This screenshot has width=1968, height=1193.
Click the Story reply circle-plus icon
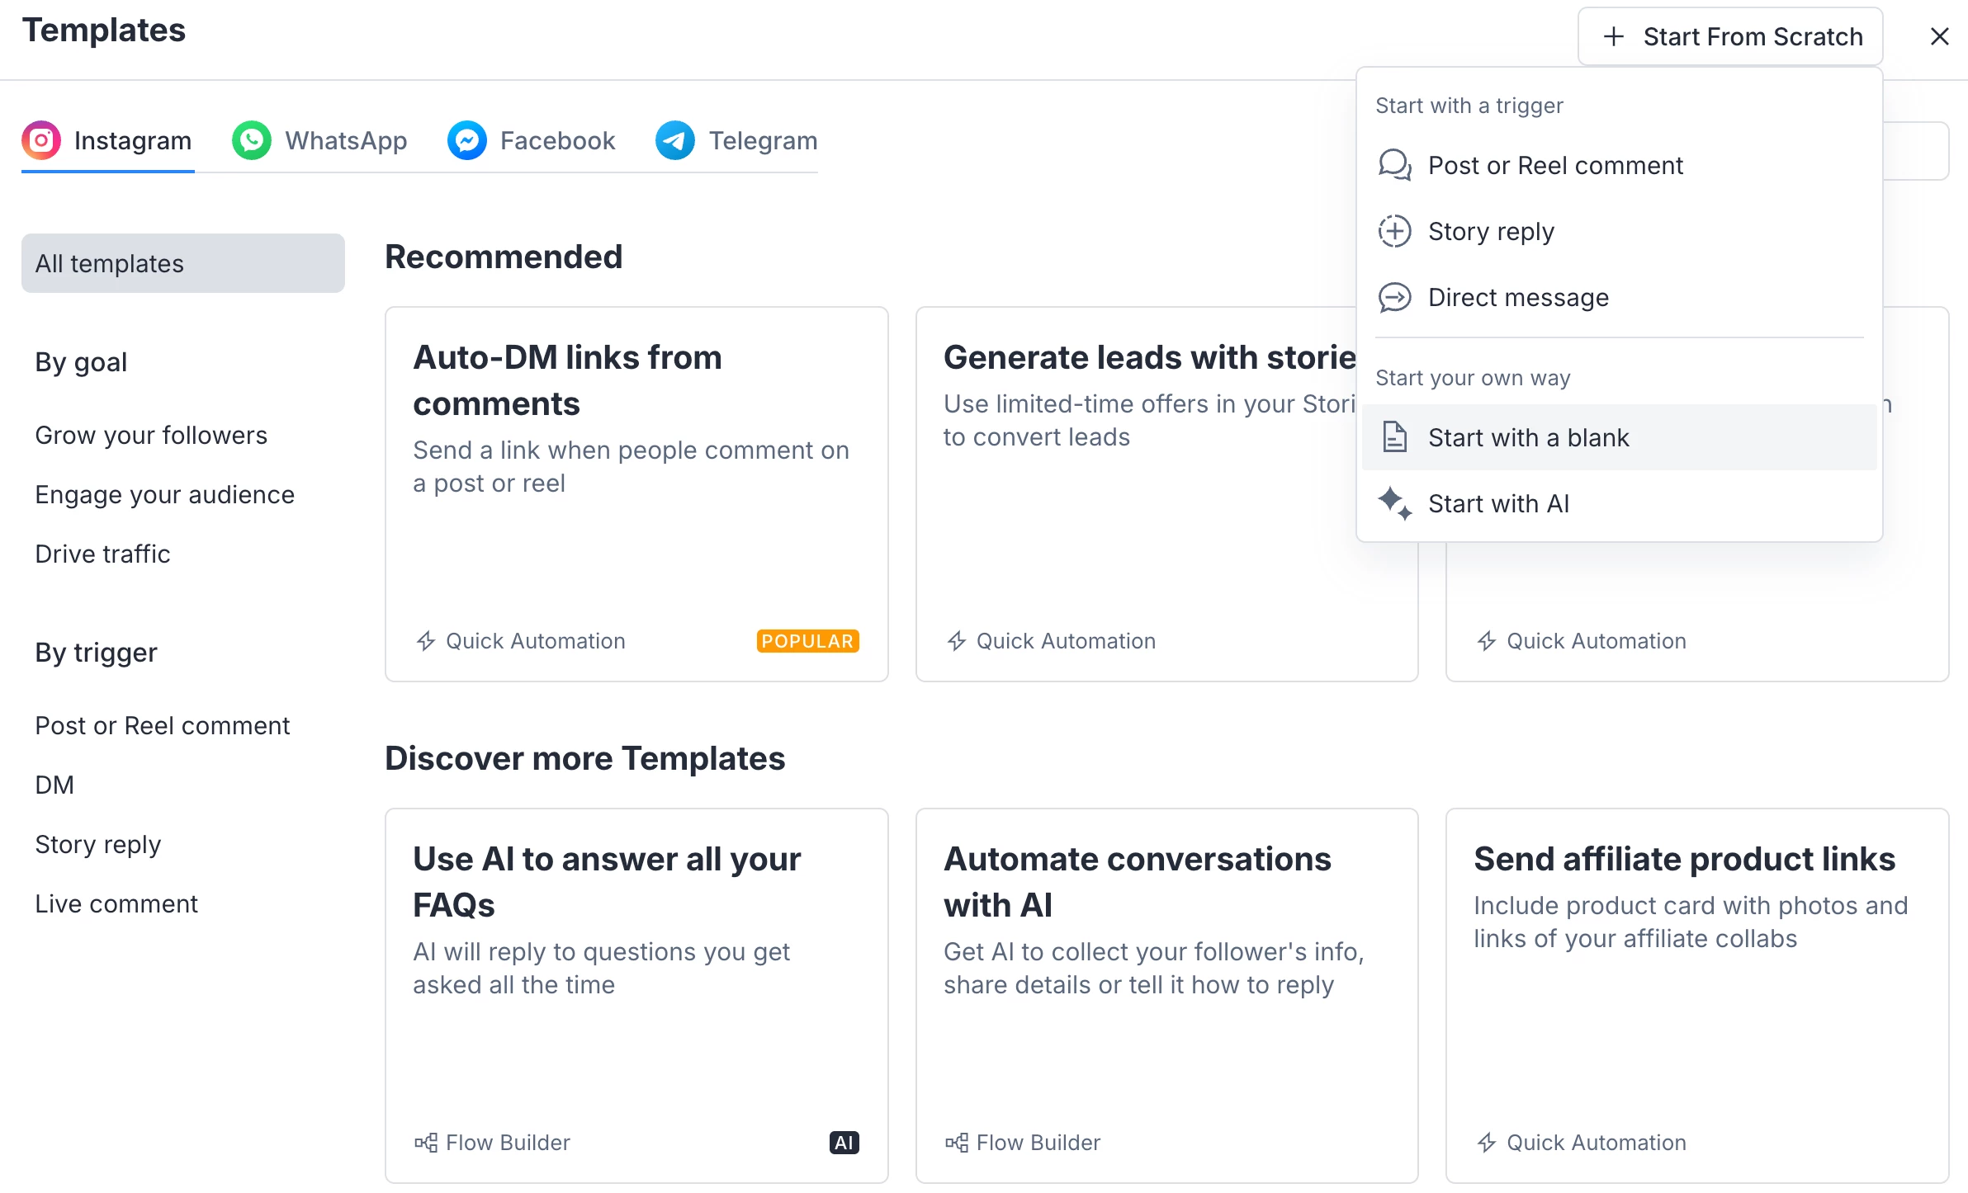1394,231
